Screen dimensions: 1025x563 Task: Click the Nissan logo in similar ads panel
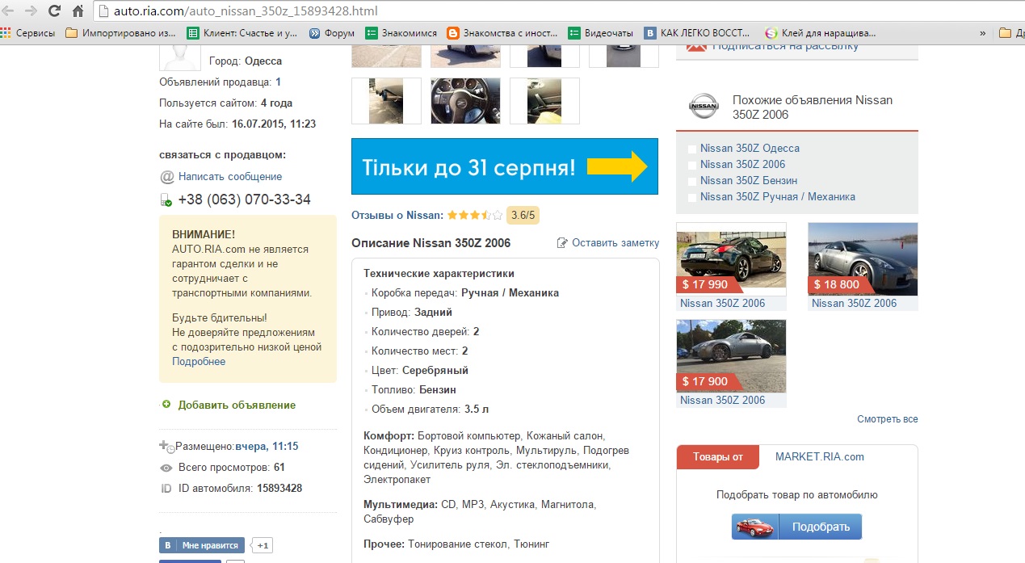coord(703,106)
